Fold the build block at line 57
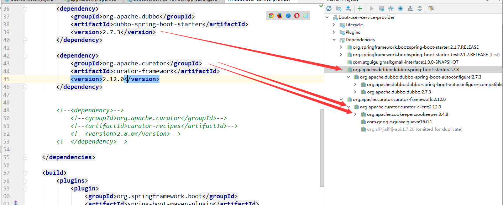 pyautogui.click(x=25, y=173)
